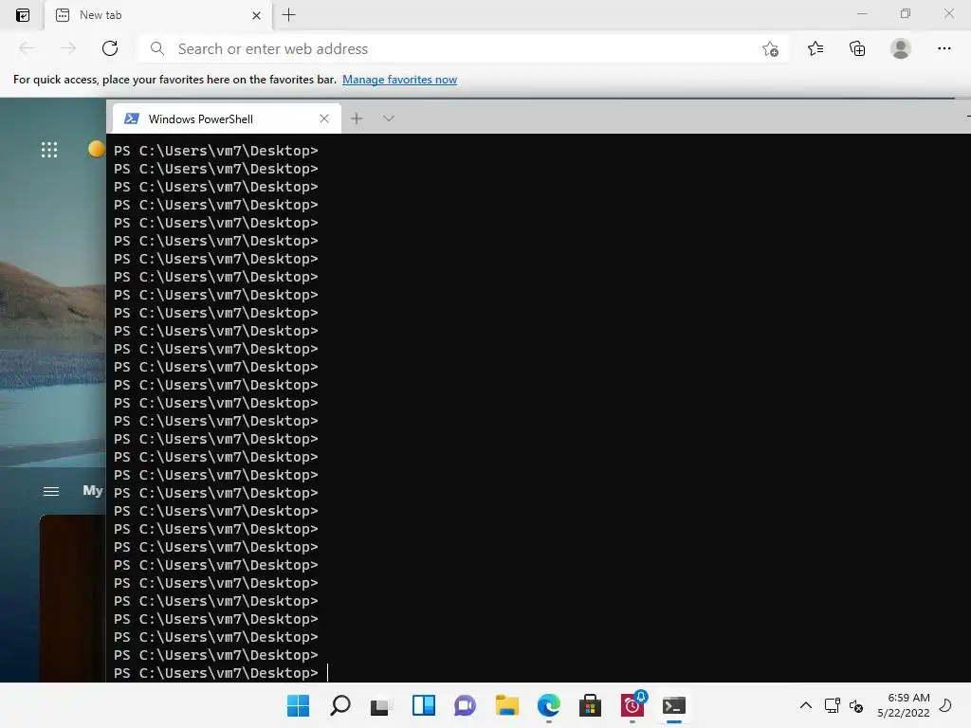Open a new browser tab with plus
The width and height of the screenshot is (971, 728).
(288, 15)
